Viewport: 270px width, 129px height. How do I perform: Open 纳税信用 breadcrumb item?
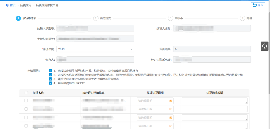click(26, 5)
